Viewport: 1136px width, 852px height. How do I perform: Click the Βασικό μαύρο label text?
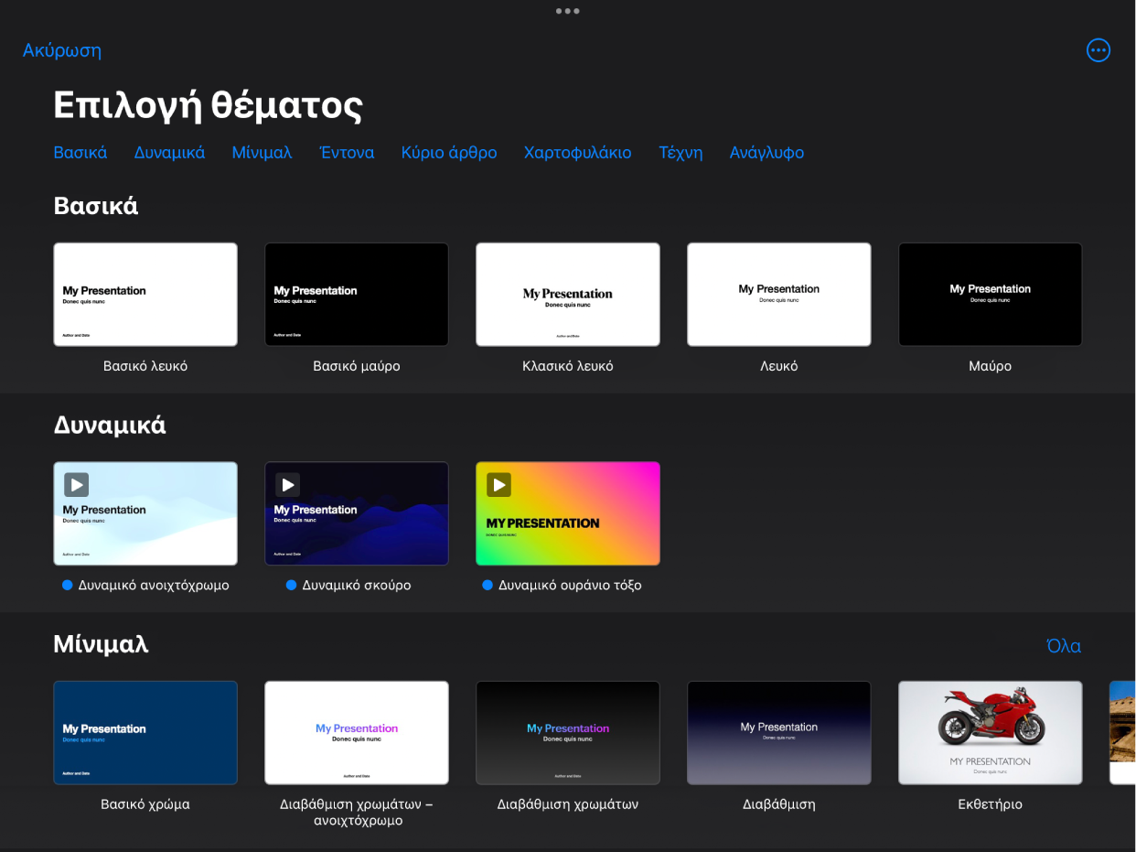357,366
